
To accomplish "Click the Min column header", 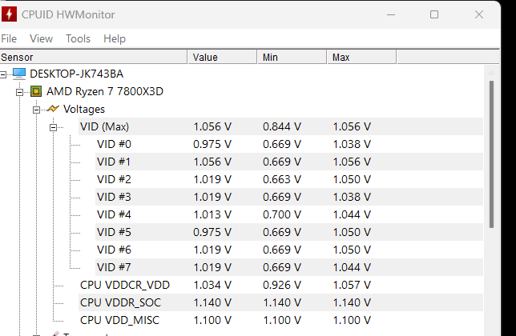I will (x=292, y=57).
